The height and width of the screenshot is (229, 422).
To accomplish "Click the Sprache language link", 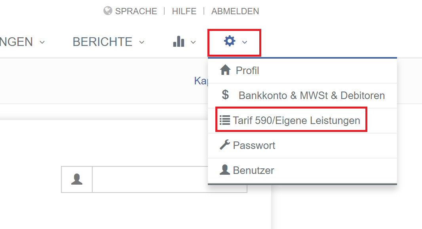I will [x=136, y=11].
